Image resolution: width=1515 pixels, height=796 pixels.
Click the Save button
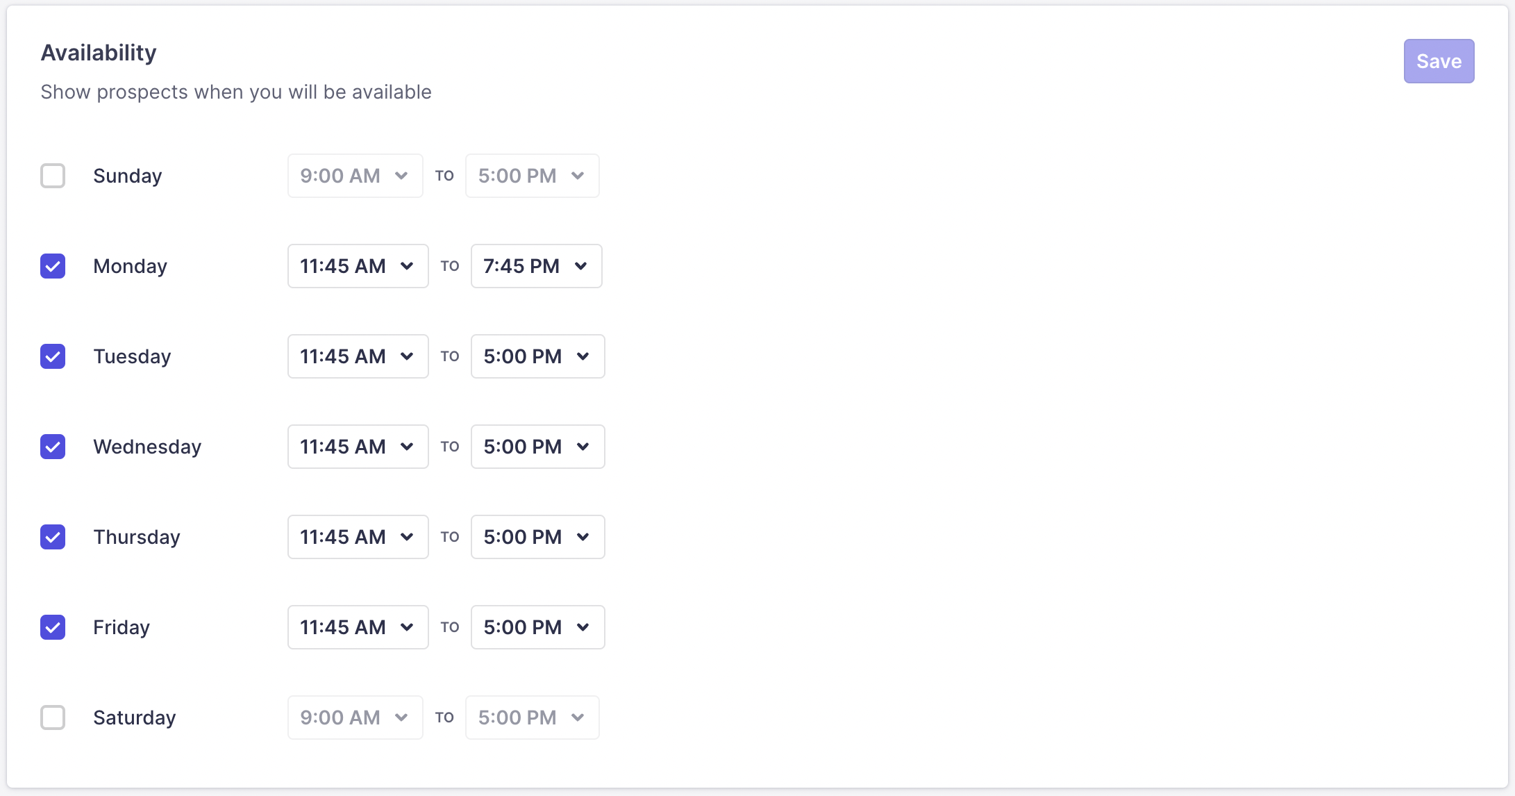1439,61
